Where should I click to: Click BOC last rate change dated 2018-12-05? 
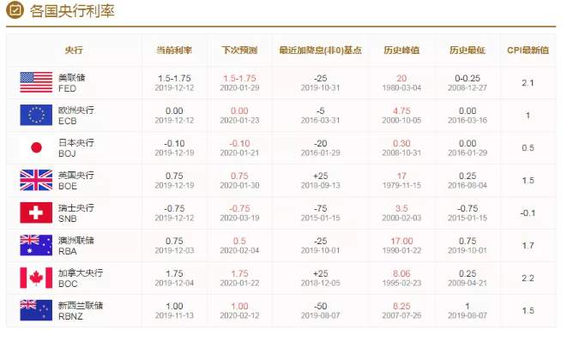[x=320, y=278]
